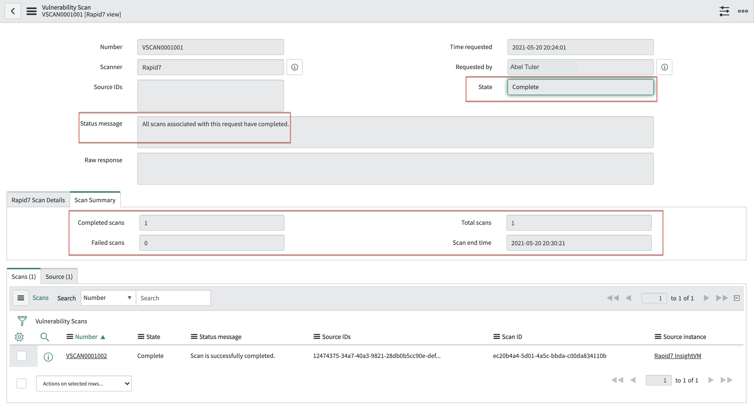Sort by the Status message column header
The height and width of the screenshot is (409, 754).
(x=220, y=337)
